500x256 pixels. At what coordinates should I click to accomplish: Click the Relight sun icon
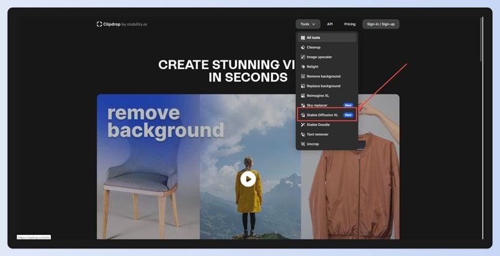coord(303,67)
